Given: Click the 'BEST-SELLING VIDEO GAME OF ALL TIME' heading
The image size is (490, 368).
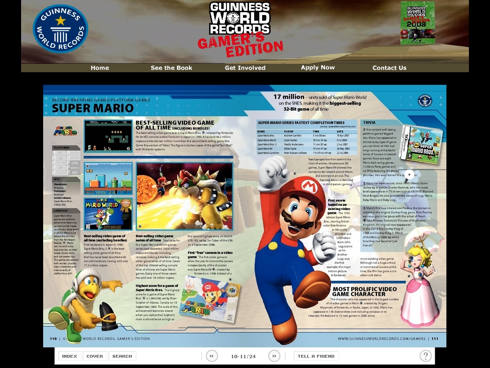Looking at the screenshot, I should click(175, 125).
